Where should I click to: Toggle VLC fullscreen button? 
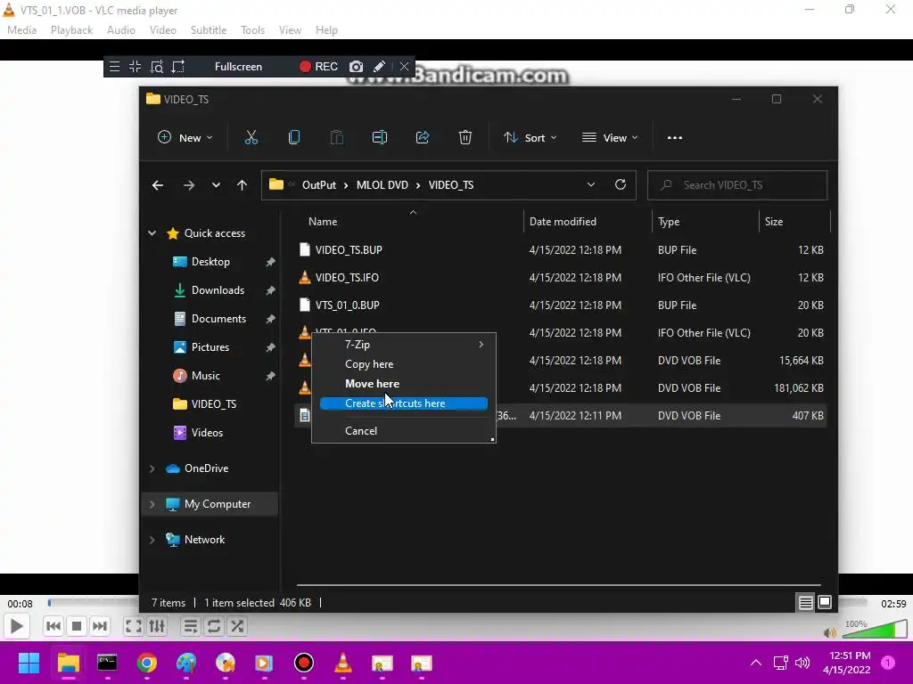pyautogui.click(x=134, y=626)
